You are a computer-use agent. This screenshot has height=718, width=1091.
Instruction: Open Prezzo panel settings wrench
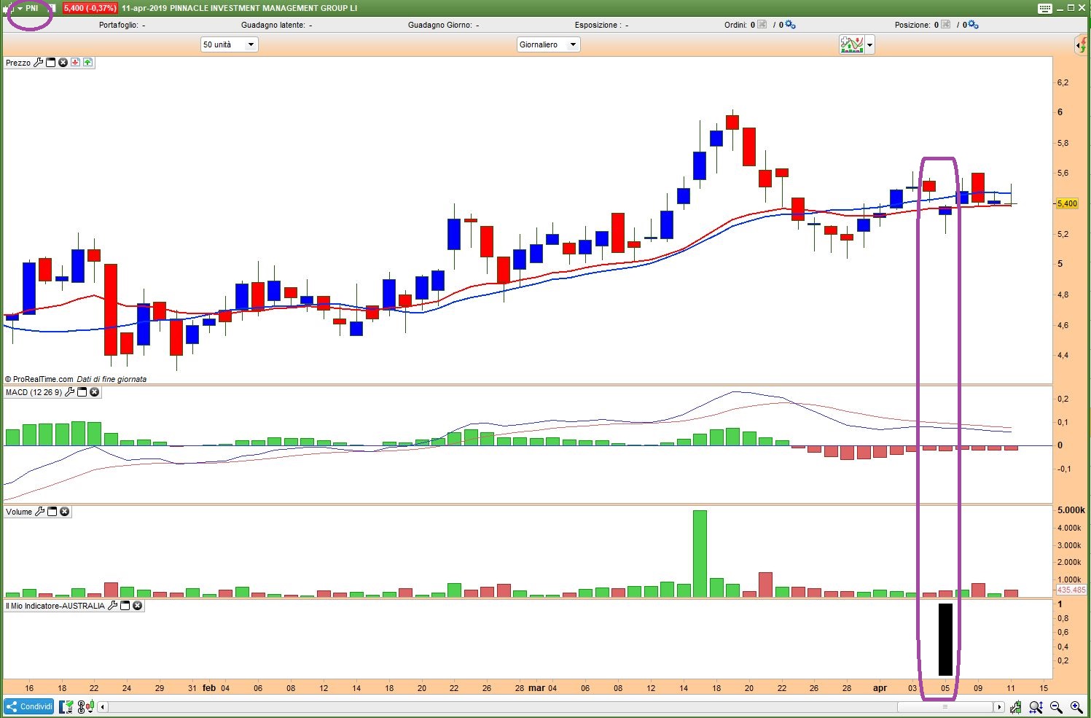point(39,63)
